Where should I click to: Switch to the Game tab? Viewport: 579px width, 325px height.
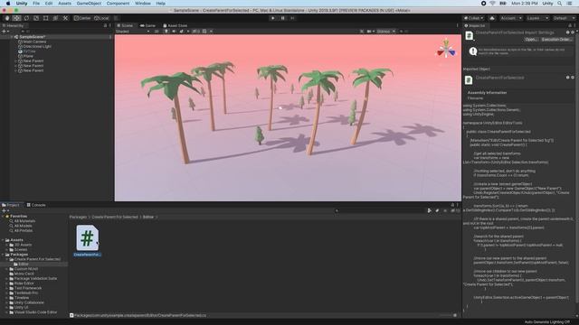[147, 26]
